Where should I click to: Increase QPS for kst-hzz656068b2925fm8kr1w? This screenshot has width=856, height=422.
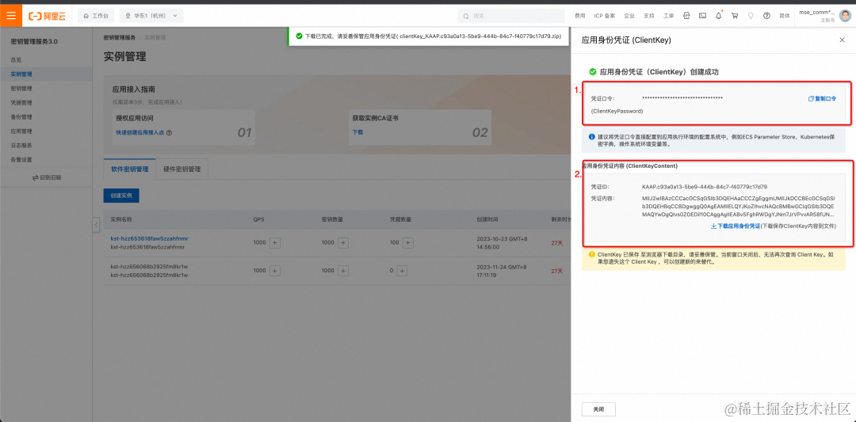(x=274, y=271)
